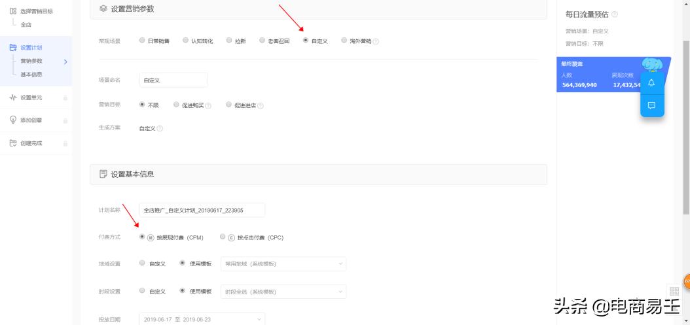Choose 按展现付费 (CPM) payment method
This screenshot has width=690, height=325.
point(141,237)
